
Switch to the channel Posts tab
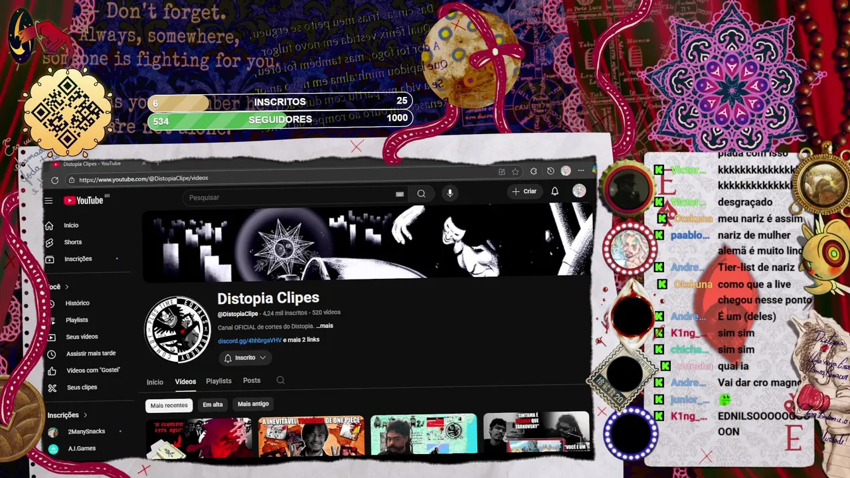point(252,380)
